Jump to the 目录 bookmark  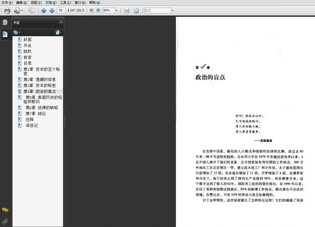(27, 62)
